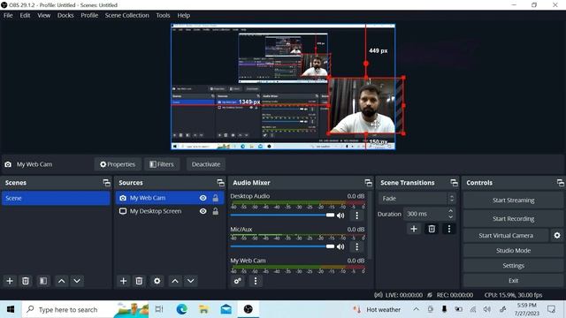Click Deactivate button
Screen dimensions: 566x318
[x=206, y=164]
